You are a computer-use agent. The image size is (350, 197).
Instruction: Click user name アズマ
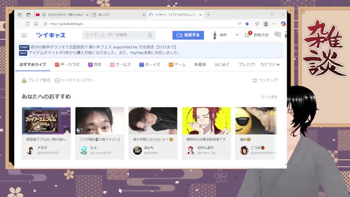pyautogui.click(x=42, y=148)
